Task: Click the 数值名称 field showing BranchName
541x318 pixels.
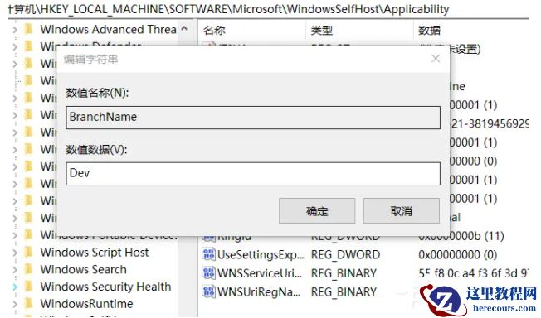Action: (253, 117)
